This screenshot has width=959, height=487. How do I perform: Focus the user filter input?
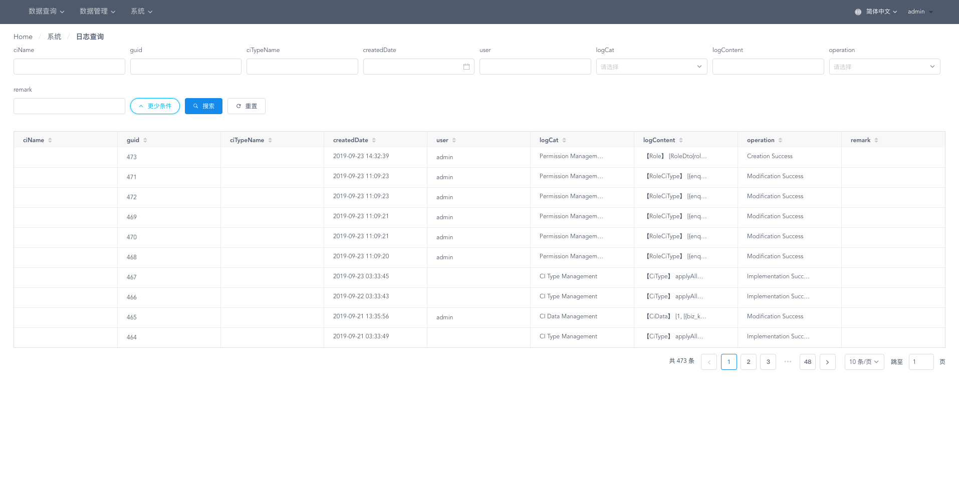click(x=535, y=67)
